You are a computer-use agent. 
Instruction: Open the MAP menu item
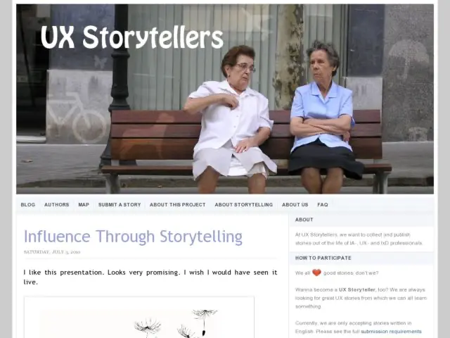click(x=84, y=205)
